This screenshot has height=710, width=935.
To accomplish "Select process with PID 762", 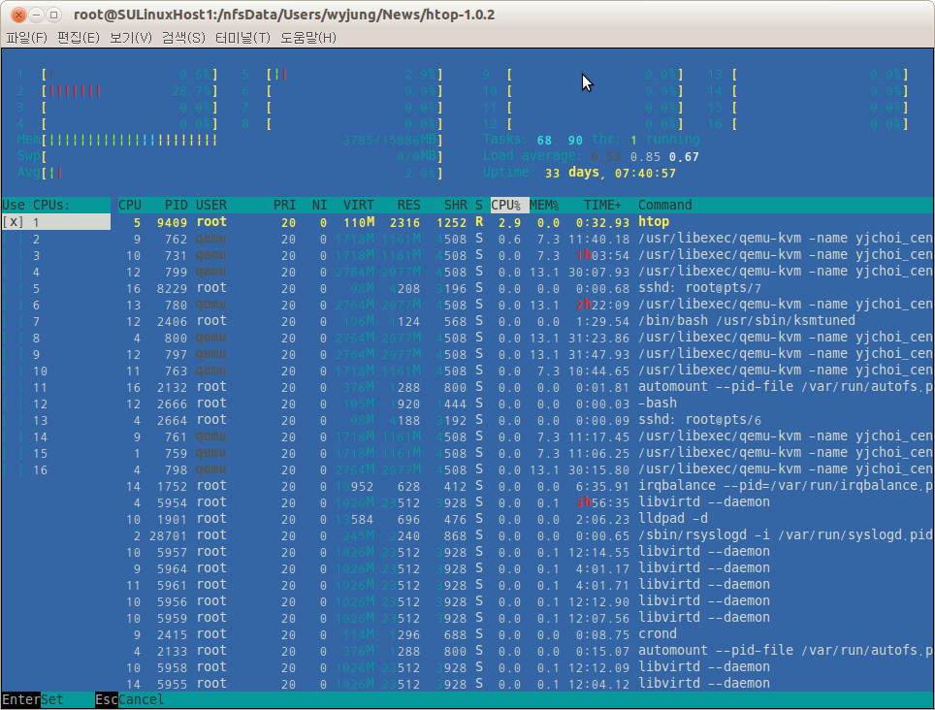I will pyautogui.click(x=526, y=239).
